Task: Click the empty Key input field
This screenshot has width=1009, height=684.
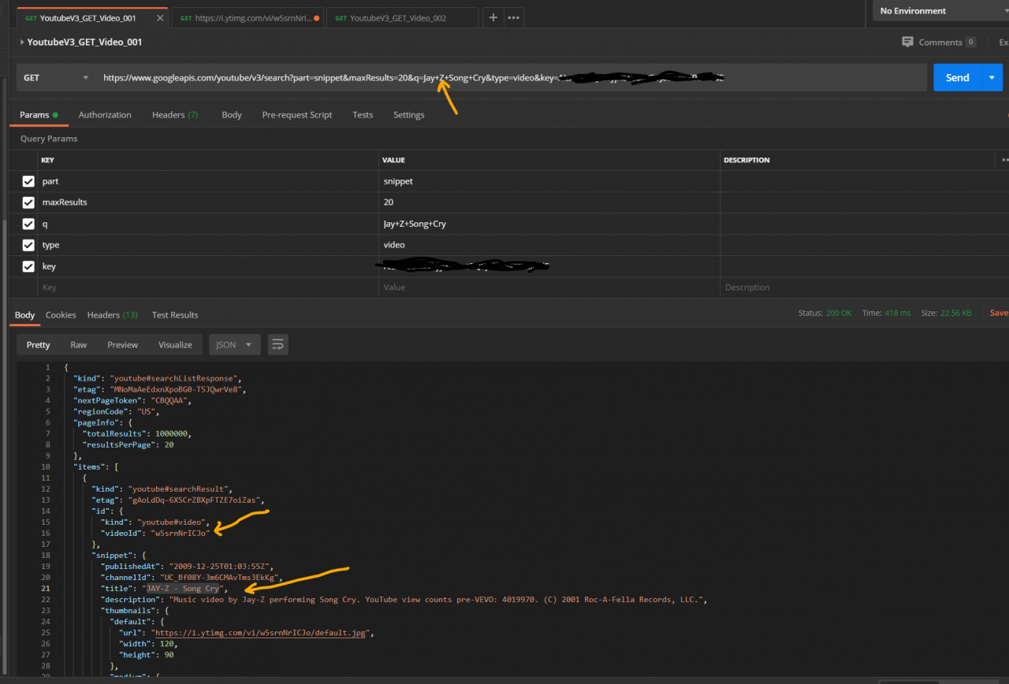Action: point(205,288)
